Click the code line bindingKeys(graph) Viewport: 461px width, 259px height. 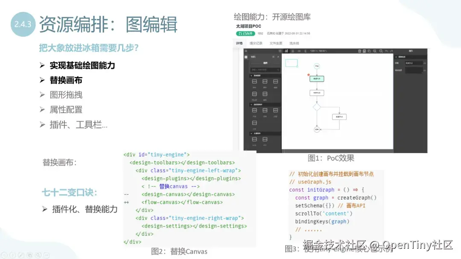(x=322, y=221)
